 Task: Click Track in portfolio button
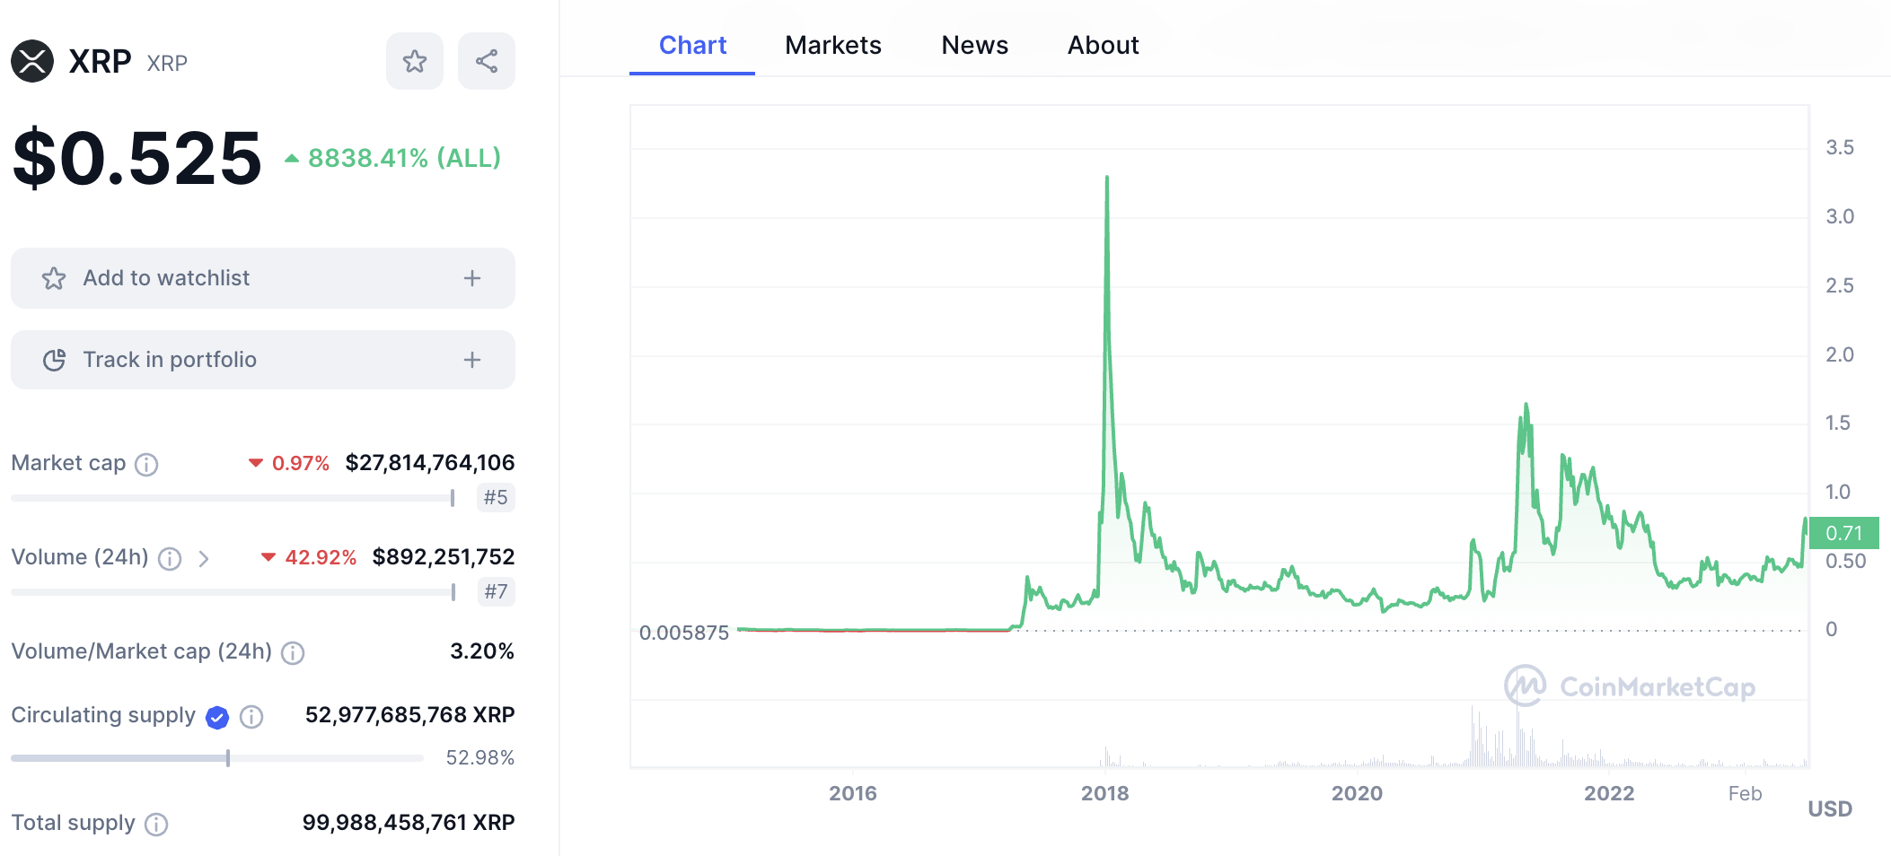(x=263, y=360)
